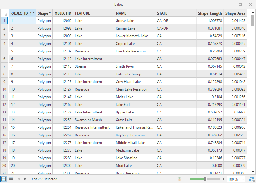
Task: Go to first record in table
Action: (x=18, y=179)
